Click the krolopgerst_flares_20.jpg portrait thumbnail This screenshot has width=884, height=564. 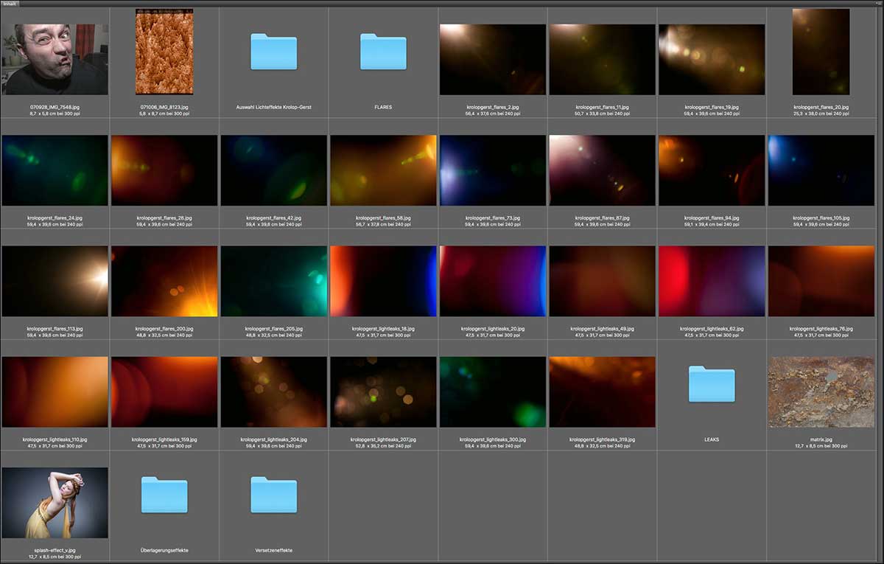(x=821, y=52)
